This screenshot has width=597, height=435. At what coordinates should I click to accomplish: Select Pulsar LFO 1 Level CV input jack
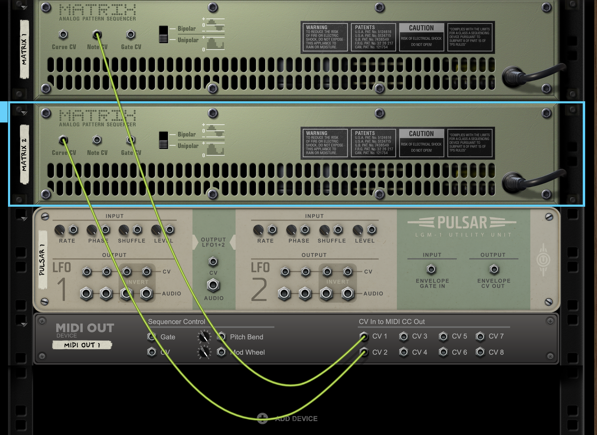tap(170, 230)
